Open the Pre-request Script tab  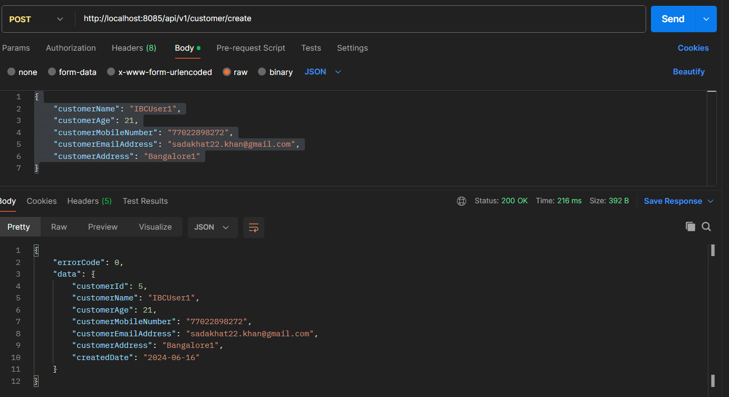(x=251, y=48)
